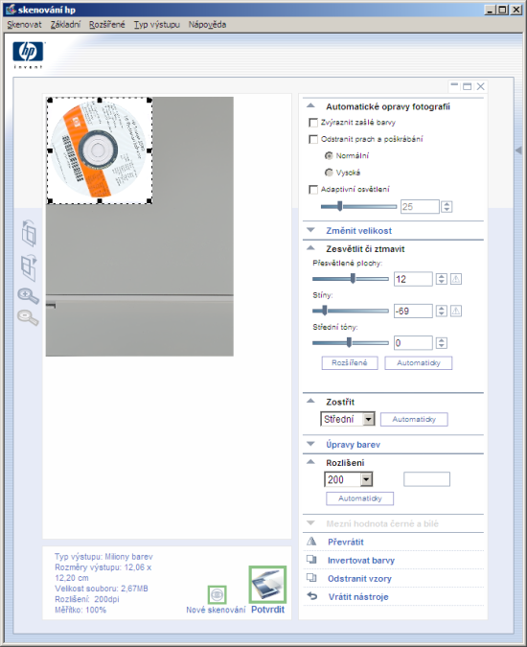Click Invertovat barvy link

[361, 561]
